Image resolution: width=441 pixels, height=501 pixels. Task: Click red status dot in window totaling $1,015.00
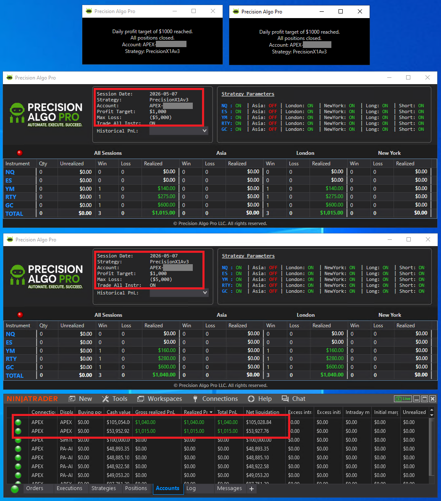(20, 153)
